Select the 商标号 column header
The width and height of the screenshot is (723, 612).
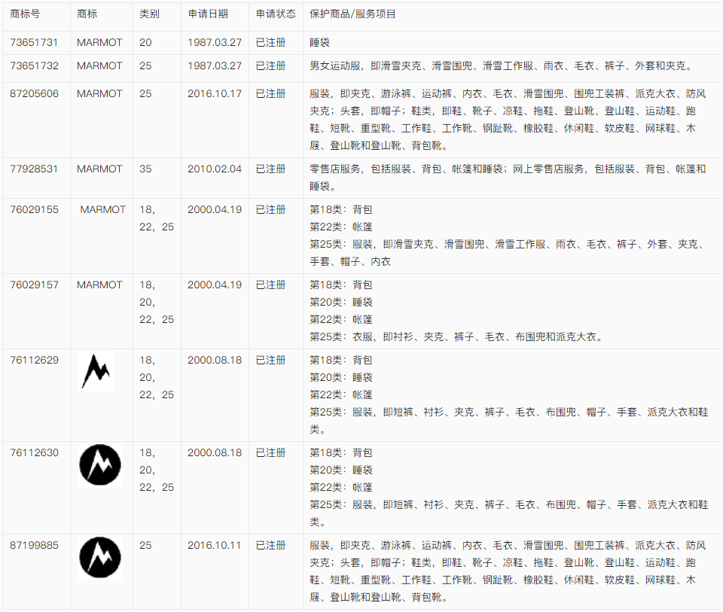click(x=25, y=14)
